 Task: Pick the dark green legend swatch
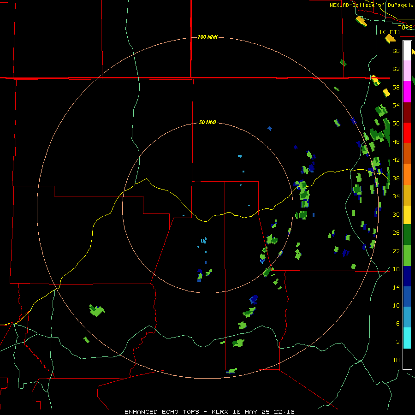coord(407,235)
